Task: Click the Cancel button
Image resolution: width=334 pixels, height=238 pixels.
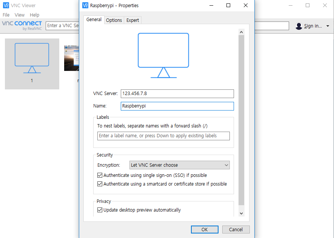Action: (236, 229)
